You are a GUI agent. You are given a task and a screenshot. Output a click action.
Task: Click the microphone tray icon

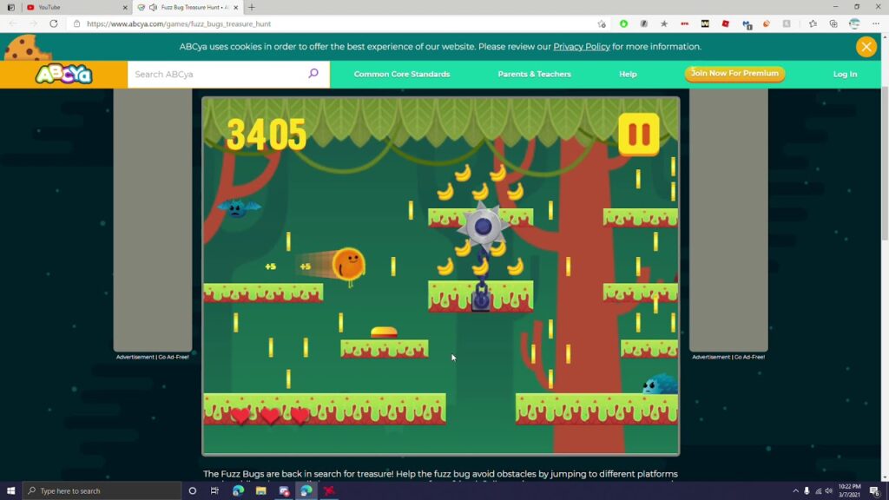pos(807,491)
